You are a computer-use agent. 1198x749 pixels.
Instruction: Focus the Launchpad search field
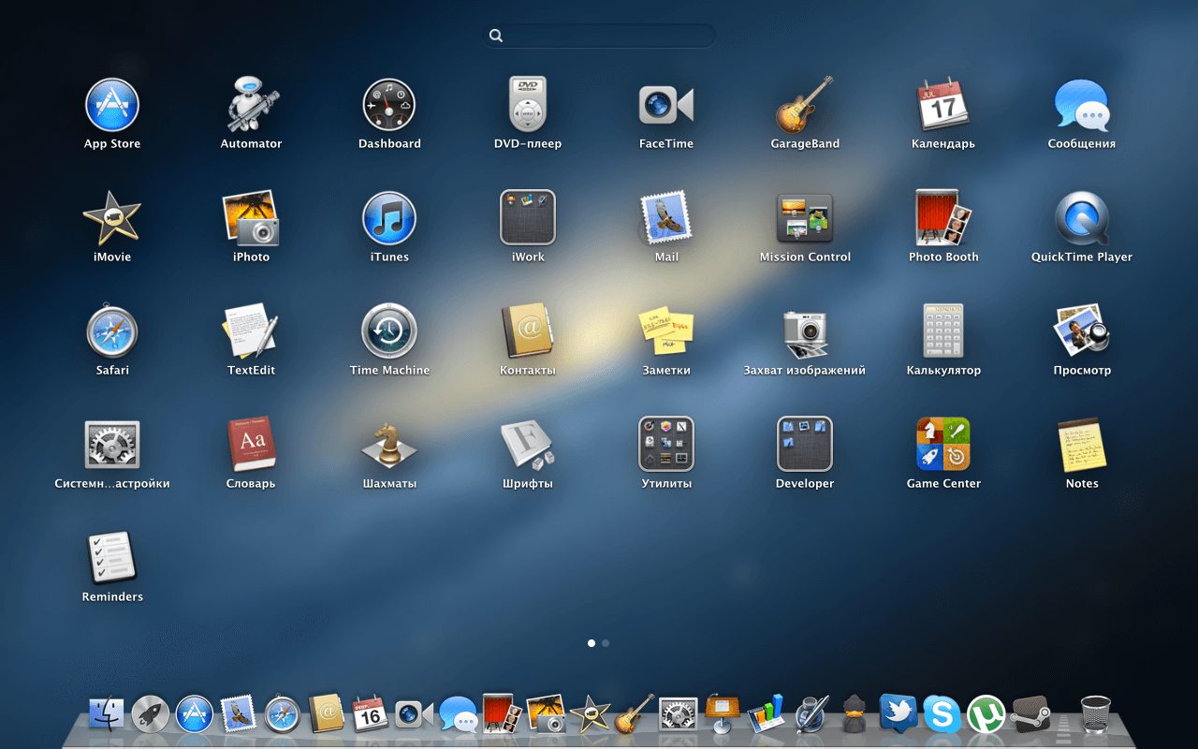pos(599,36)
